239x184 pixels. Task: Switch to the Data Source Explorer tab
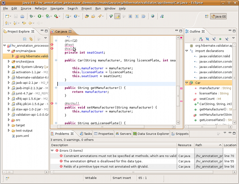[153, 134]
